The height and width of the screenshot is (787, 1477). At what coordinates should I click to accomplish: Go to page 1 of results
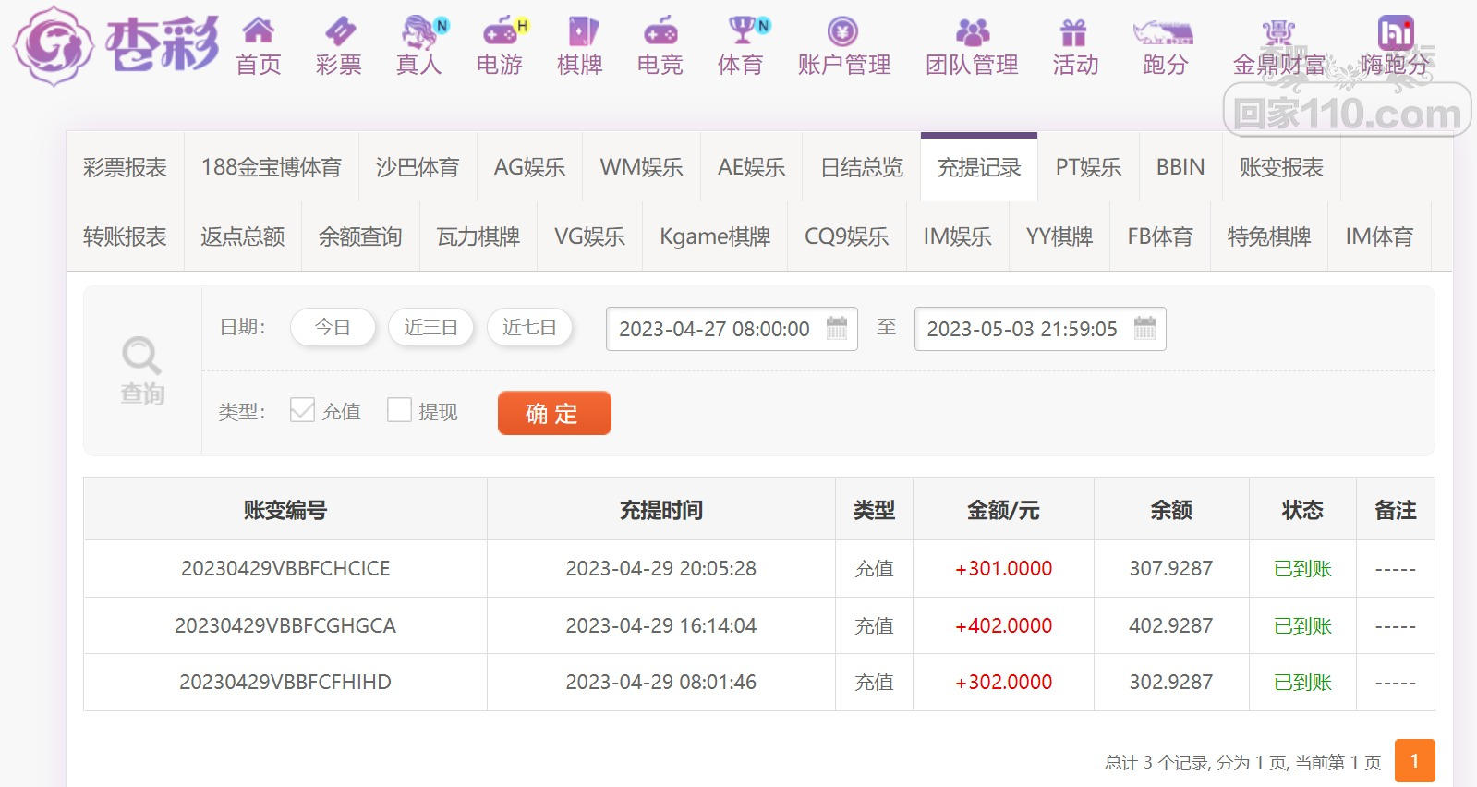tap(1414, 761)
